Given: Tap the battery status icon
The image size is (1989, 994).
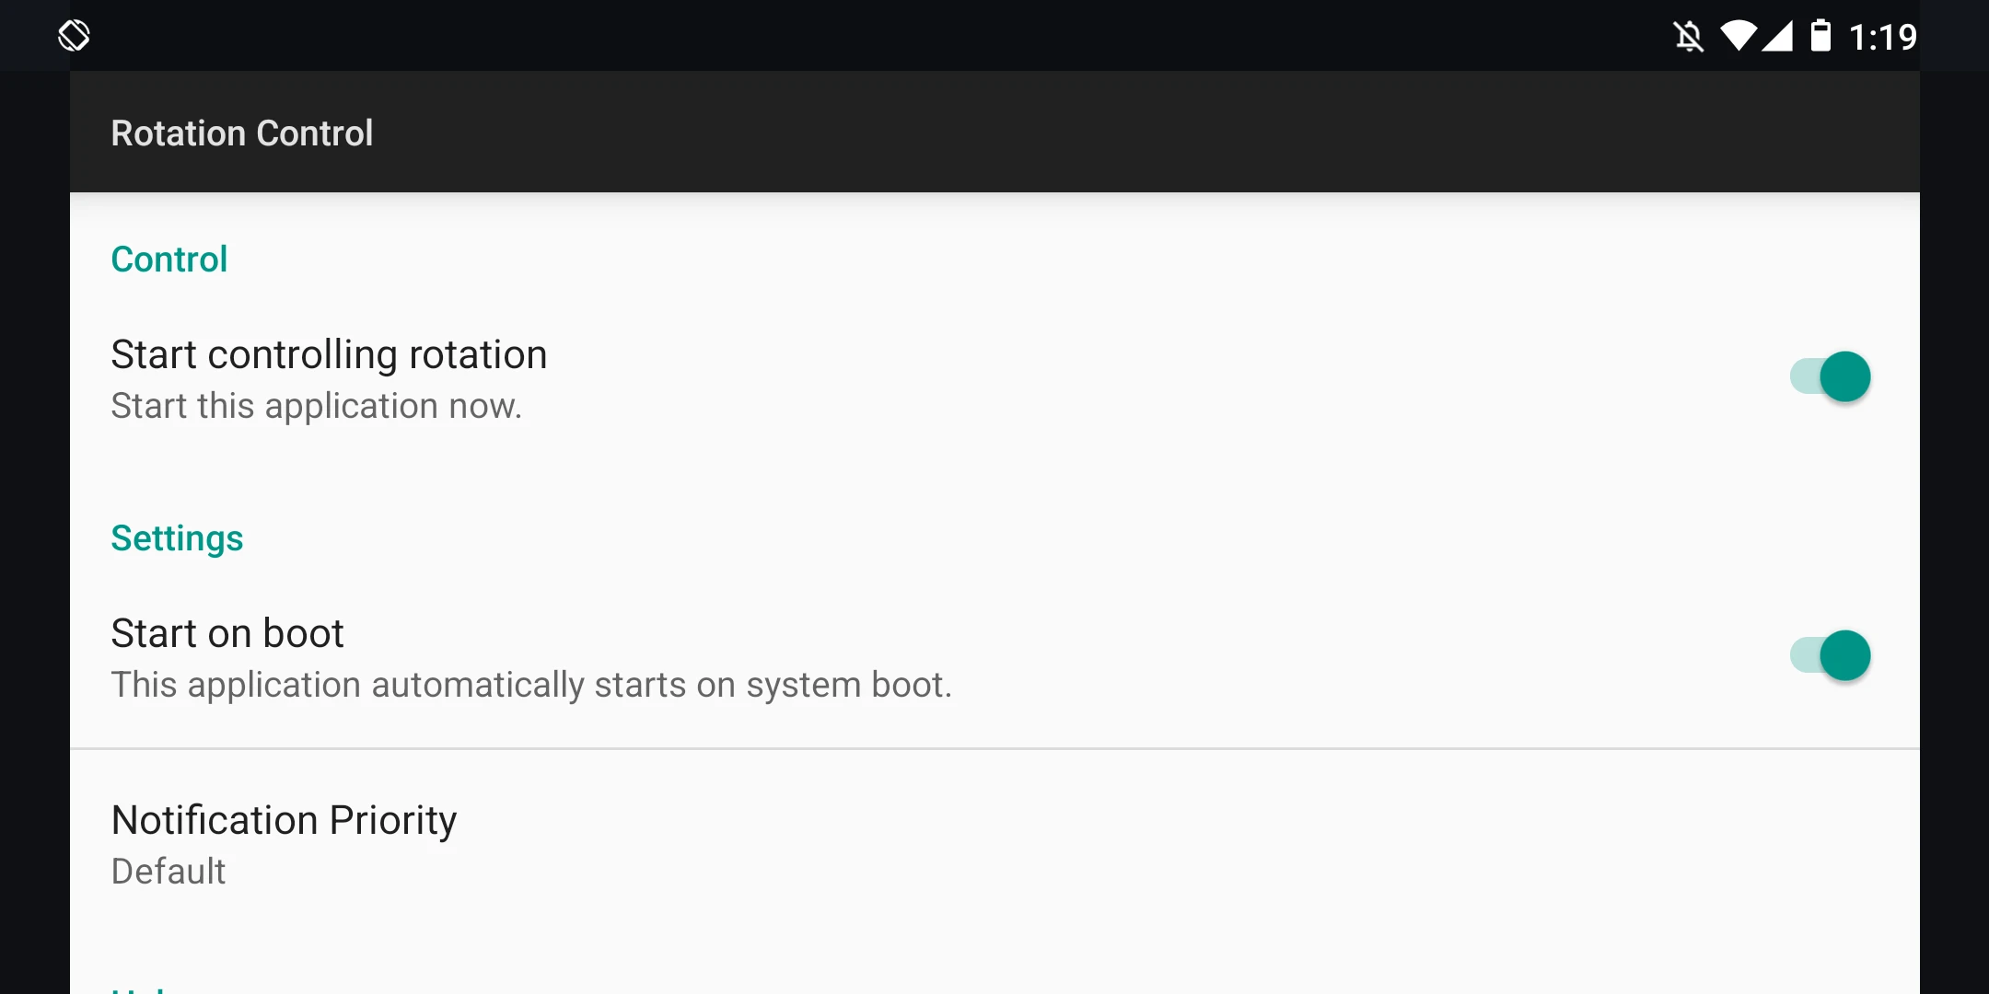Looking at the screenshot, I should (1820, 36).
